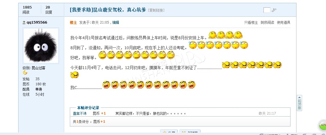Image resolution: width=326 pixels, height=135 pixels.
Task: Toggle 倒序阅读 reverse order reading
Action: (x=268, y=22)
